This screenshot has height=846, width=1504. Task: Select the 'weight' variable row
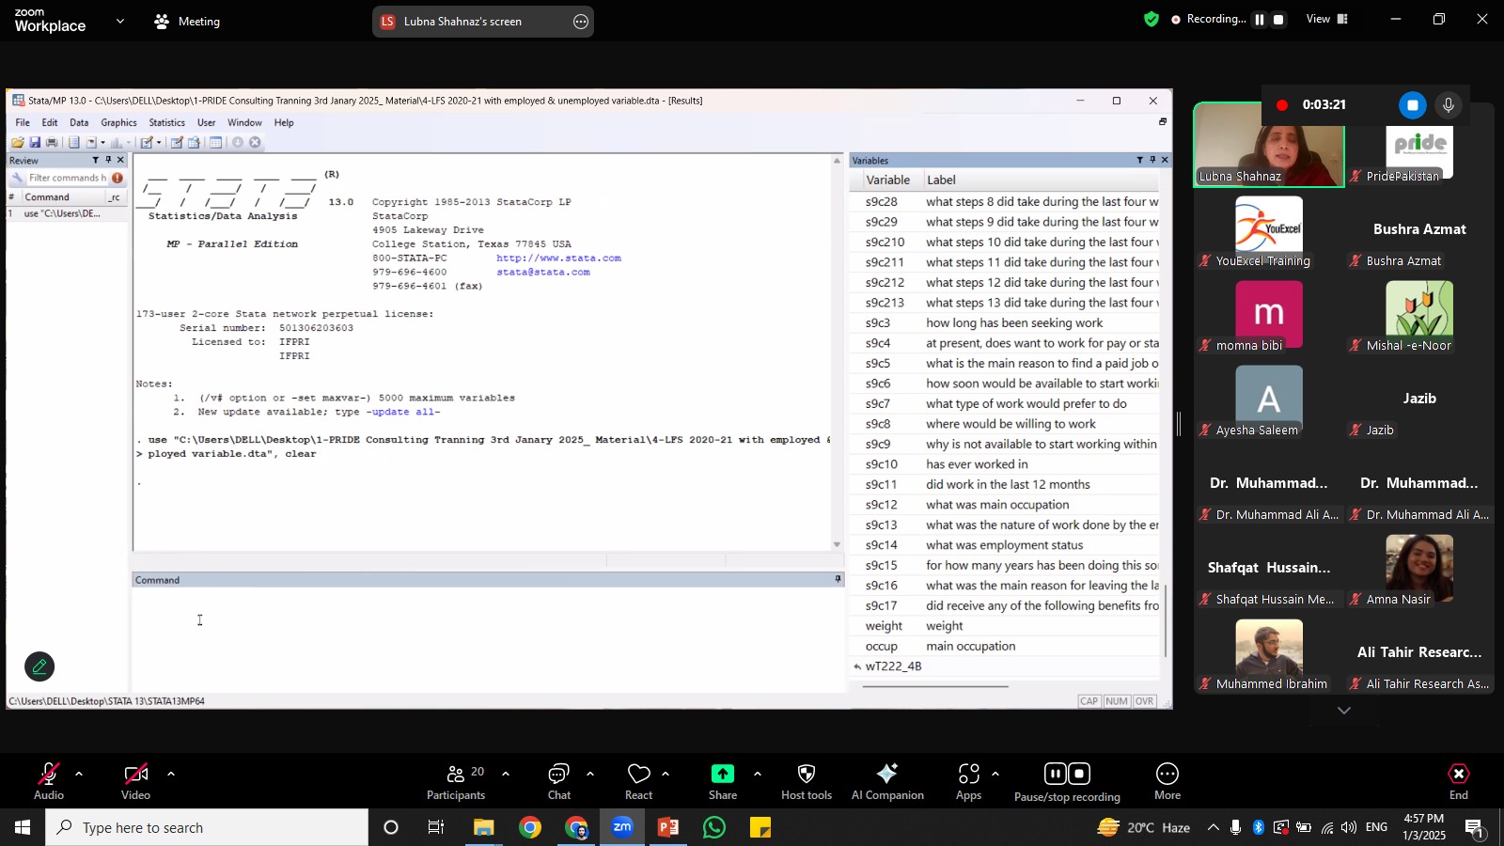coord(1004,626)
